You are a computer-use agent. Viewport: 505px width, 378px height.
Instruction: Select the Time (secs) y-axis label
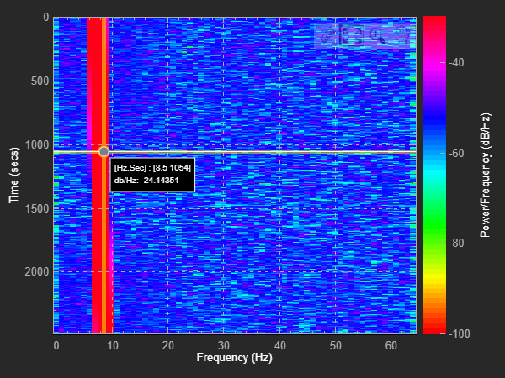pyautogui.click(x=13, y=176)
